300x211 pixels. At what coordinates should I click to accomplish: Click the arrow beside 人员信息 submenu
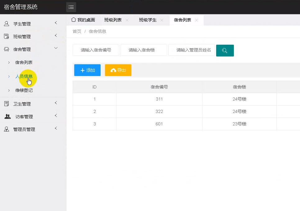point(9,76)
